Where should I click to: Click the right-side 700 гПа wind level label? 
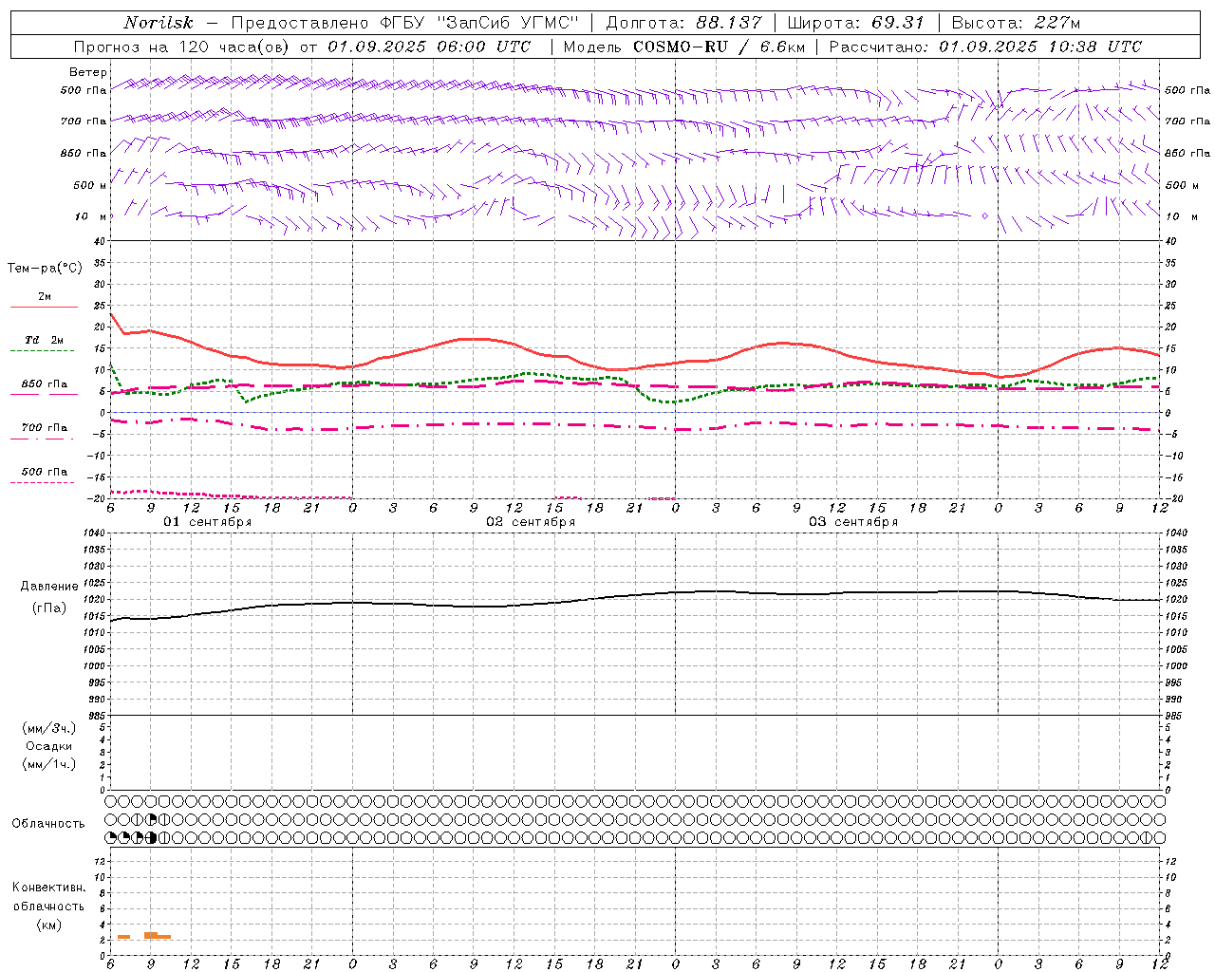(x=1187, y=121)
